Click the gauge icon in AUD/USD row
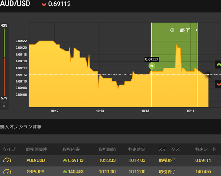The width and height of the screenshot is (221, 176). click(7, 160)
